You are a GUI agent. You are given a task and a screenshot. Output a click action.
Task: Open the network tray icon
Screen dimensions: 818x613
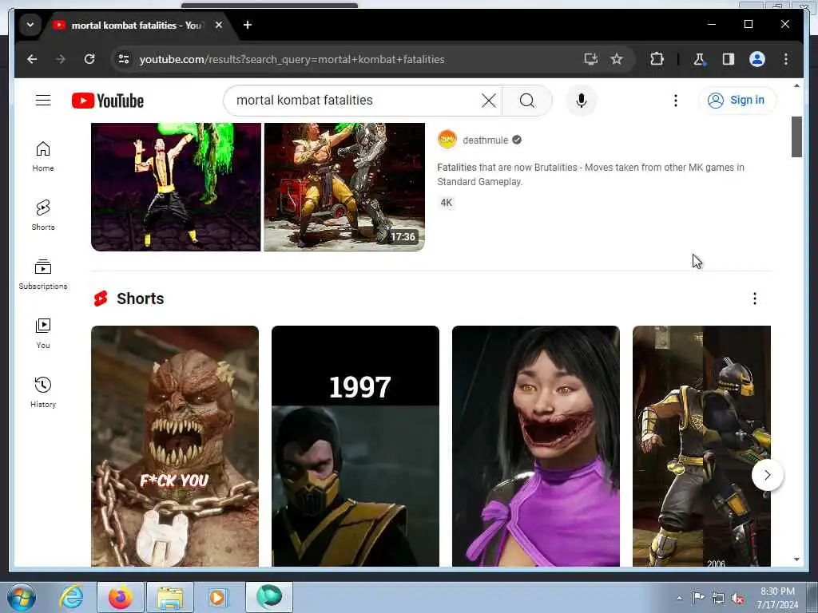tap(718, 599)
